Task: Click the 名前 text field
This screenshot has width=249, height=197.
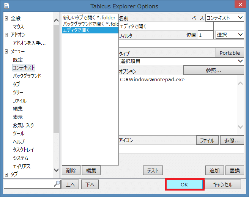Action: click(x=166, y=26)
